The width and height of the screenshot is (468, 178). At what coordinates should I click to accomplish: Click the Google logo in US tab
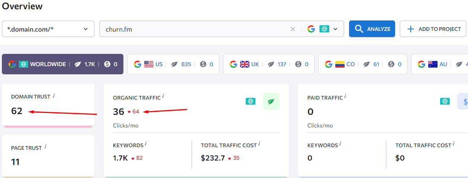coord(138,64)
